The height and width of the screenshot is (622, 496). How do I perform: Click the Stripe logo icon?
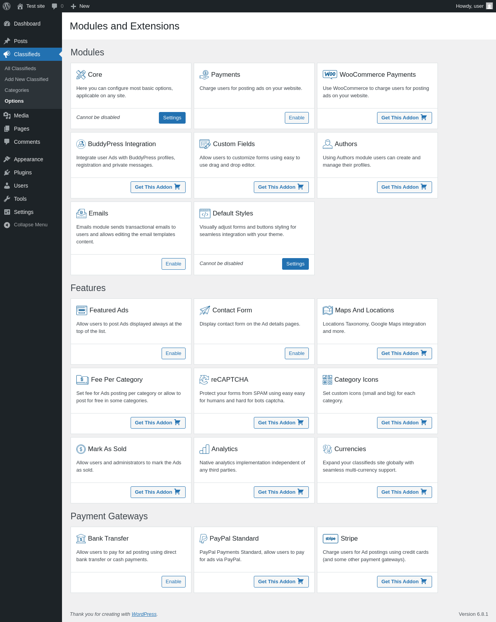(331, 538)
